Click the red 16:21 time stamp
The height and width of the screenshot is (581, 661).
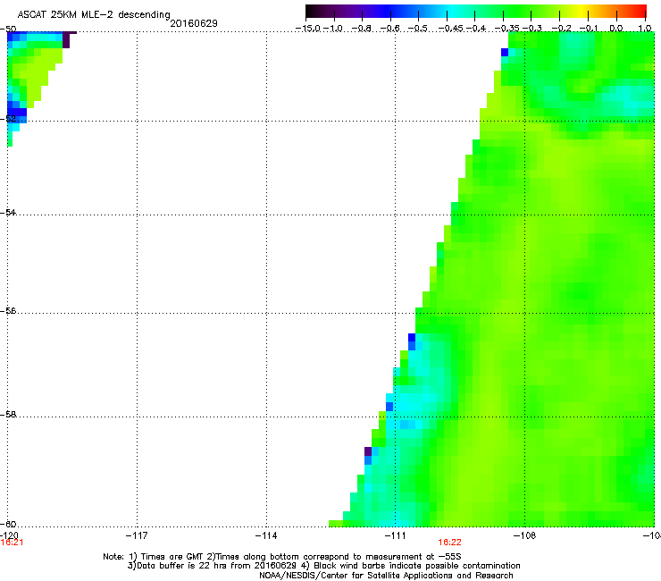point(12,543)
